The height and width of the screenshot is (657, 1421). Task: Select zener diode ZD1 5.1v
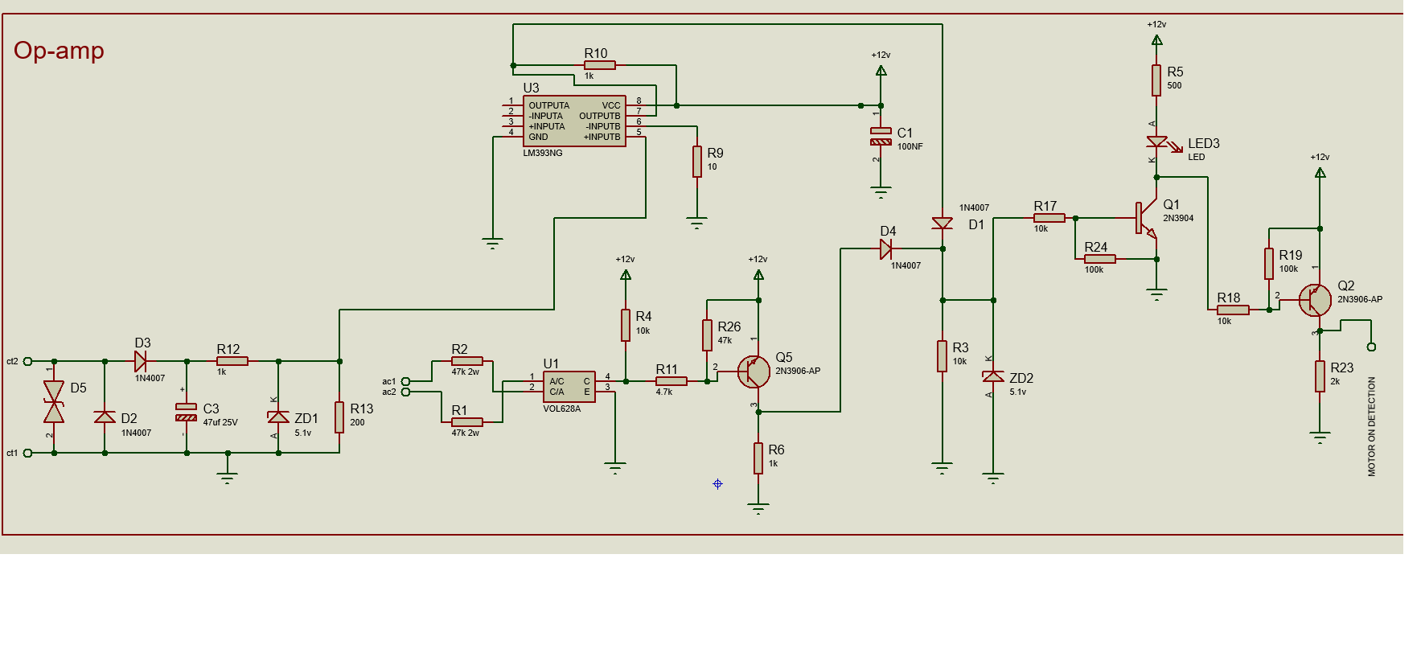coord(278,417)
